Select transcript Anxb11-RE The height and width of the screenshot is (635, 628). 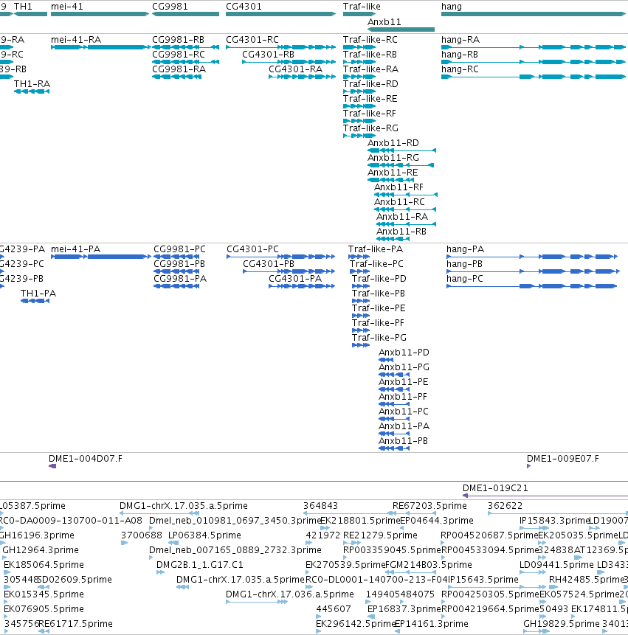(x=390, y=180)
